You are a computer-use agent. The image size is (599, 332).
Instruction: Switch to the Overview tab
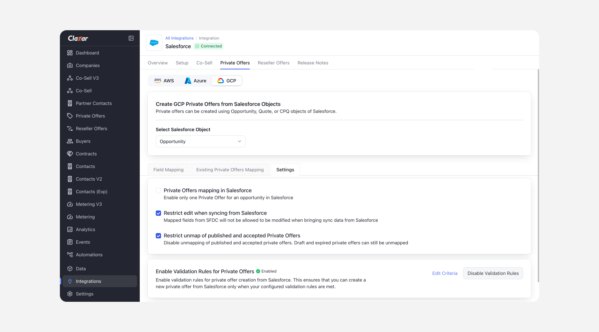click(158, 63)
